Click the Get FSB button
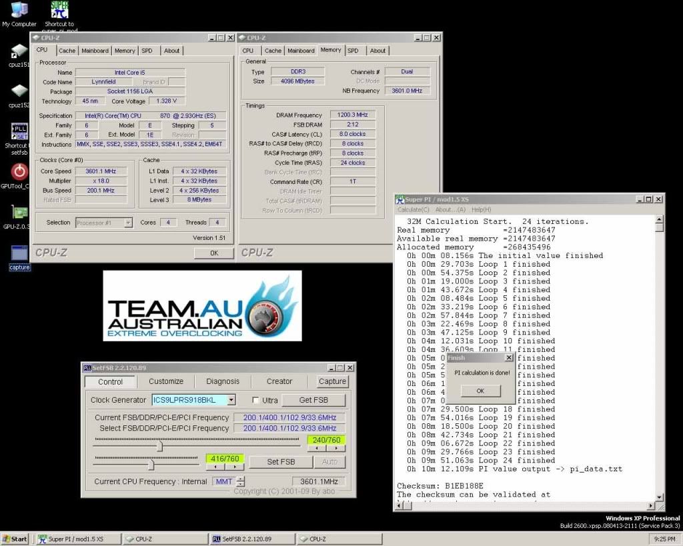 313,400
